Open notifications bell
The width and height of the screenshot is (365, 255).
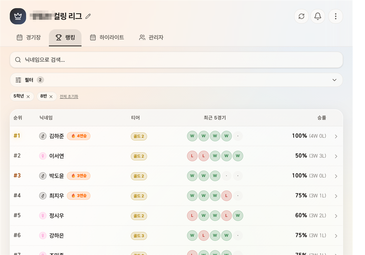coord(318,16)
